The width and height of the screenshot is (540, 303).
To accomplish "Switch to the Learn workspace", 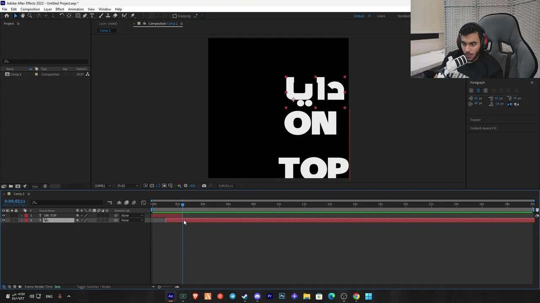I will point(381,16).
